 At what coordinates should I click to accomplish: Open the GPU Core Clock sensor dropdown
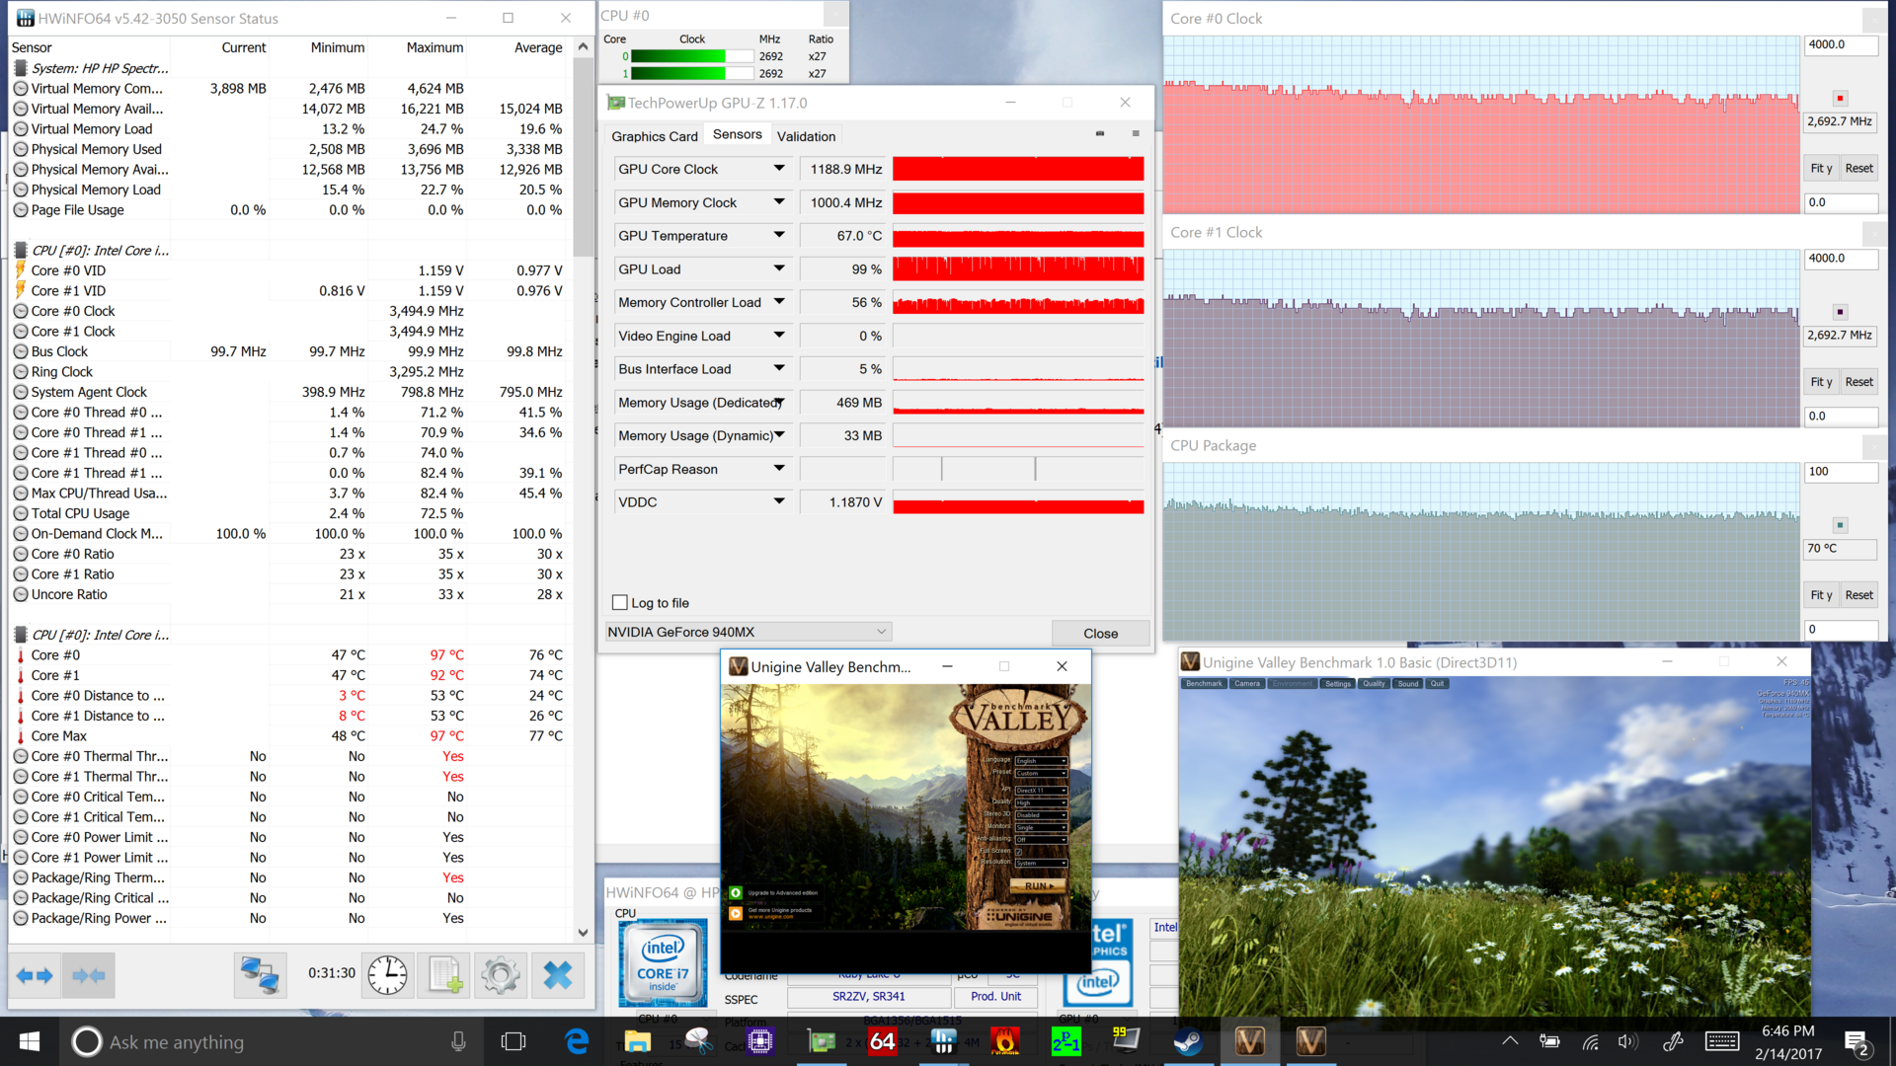coord(779,169)
